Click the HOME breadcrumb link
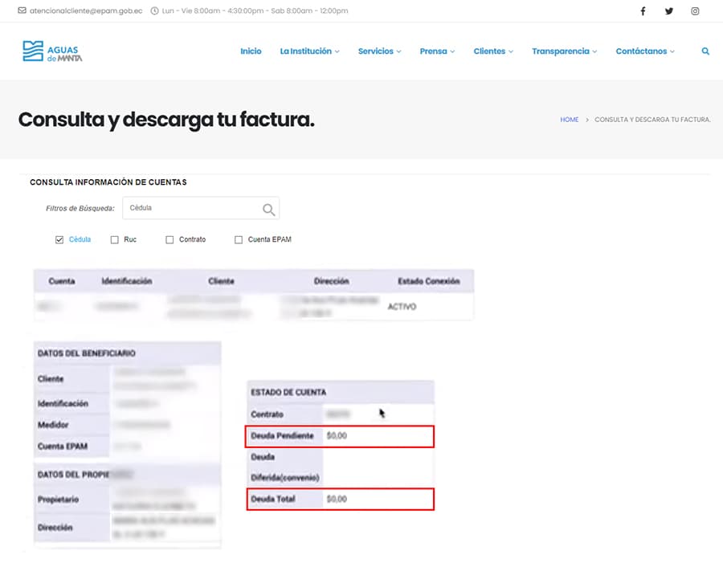This screenshot has height=563, width=723. click(569, 120)
